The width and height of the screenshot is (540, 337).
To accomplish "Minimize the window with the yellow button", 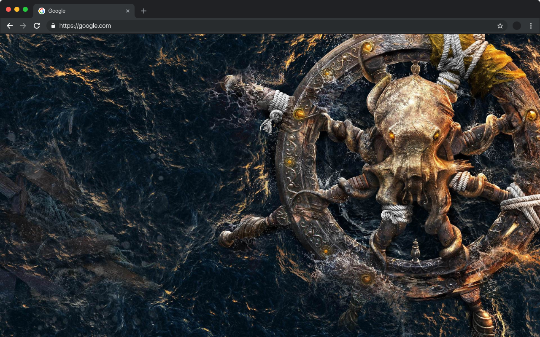I will click(x=17, y=9).
